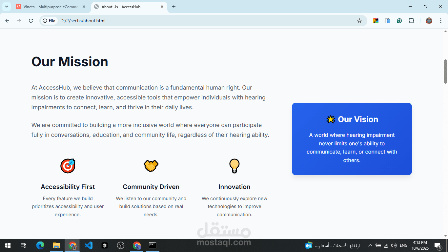Click the star icon beside Our Vision
The width and height of the screenshot is (448, 252).
pyautogui.click(x=331, y=119)
